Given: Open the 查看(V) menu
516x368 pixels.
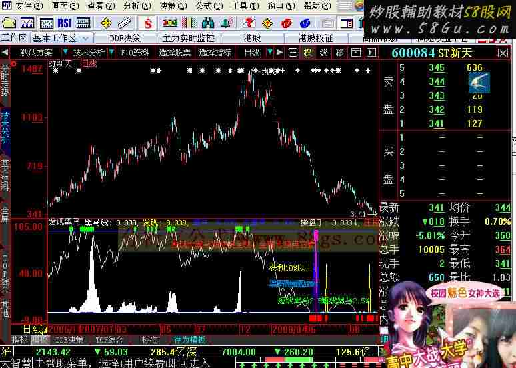Looking at the screenshot, I should (101, 5).
